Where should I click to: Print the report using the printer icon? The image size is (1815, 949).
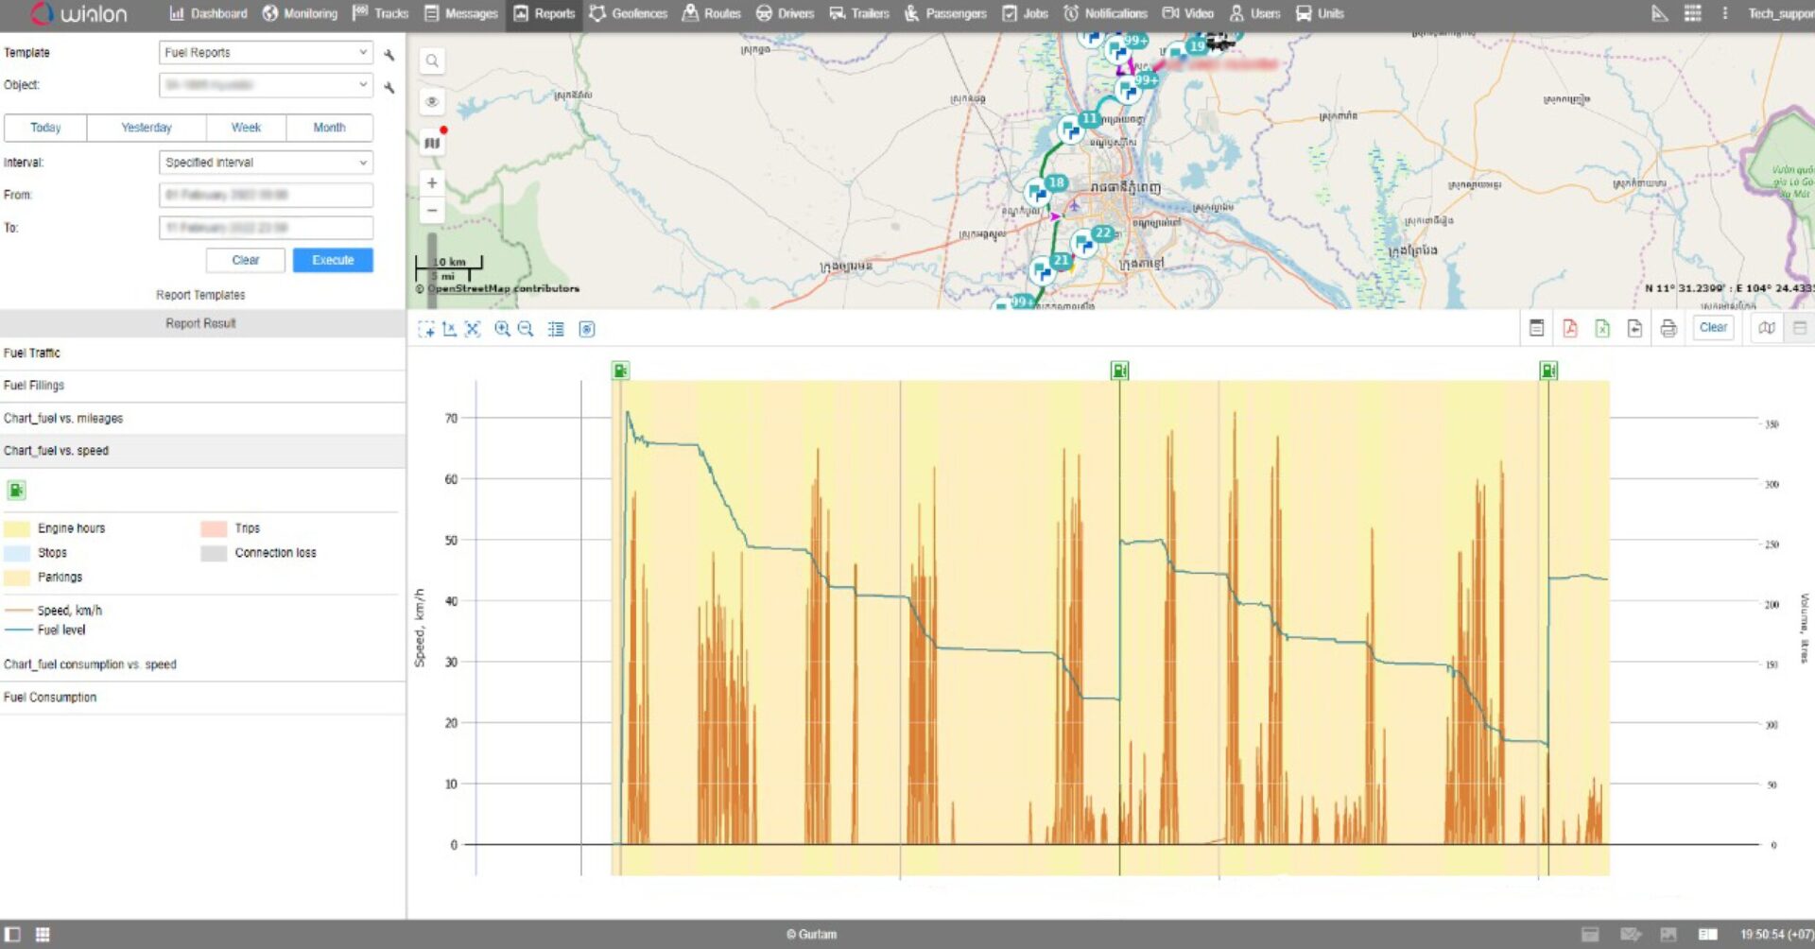click(1668, 328)
